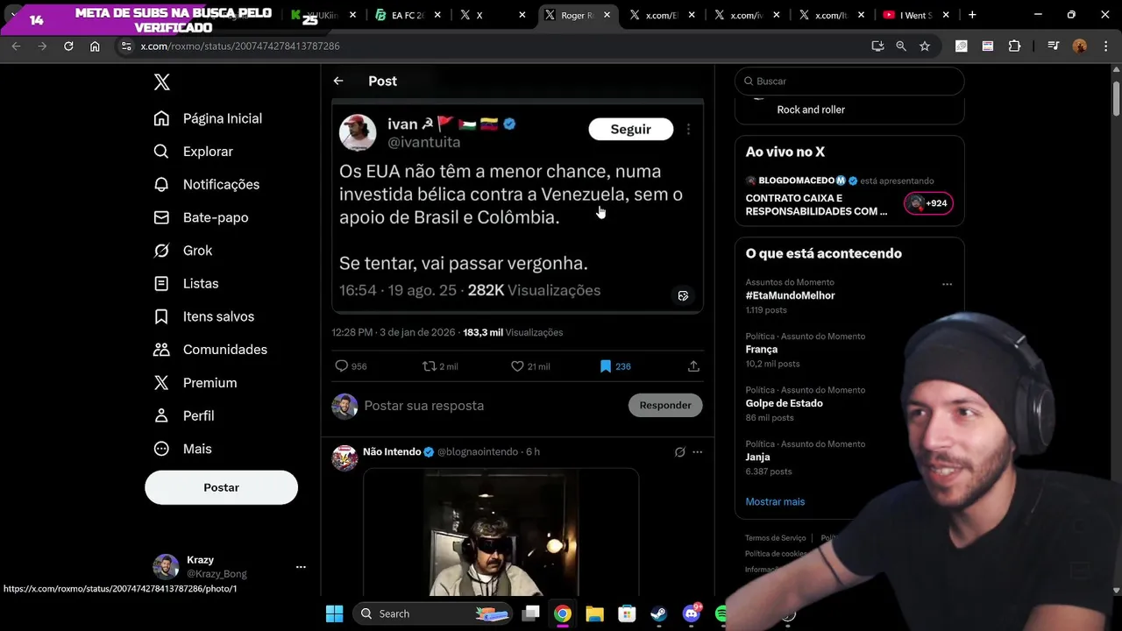Image resolution: width=1122 pixels, height=631 pixels.
Task: Click the +924 listeners badge
Action: (928, 203)
